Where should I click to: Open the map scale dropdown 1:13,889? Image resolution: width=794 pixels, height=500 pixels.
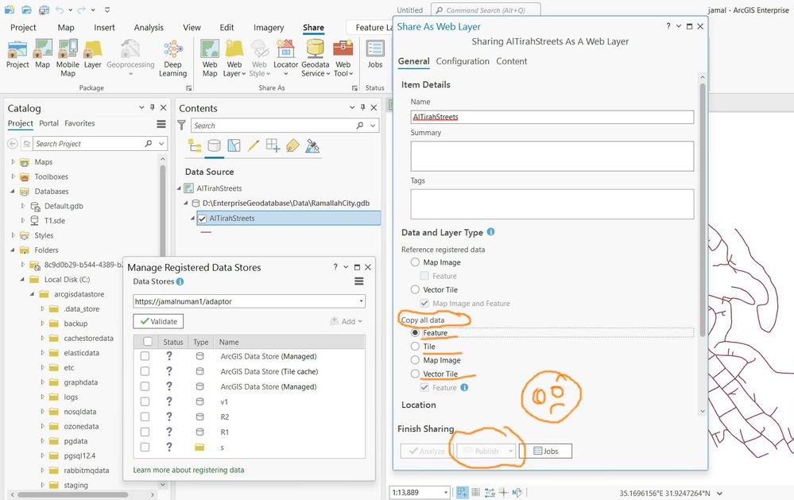click(x=446, y=492)
